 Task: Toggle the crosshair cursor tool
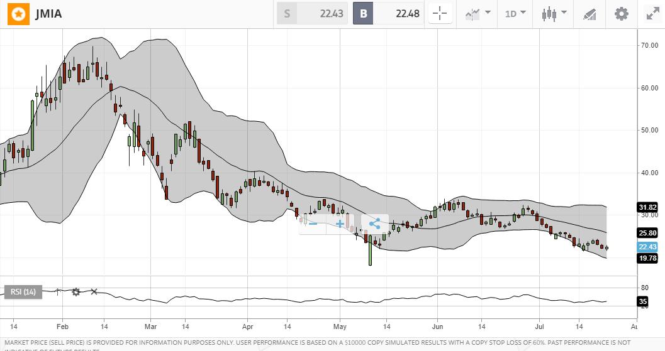pos(439,14)
